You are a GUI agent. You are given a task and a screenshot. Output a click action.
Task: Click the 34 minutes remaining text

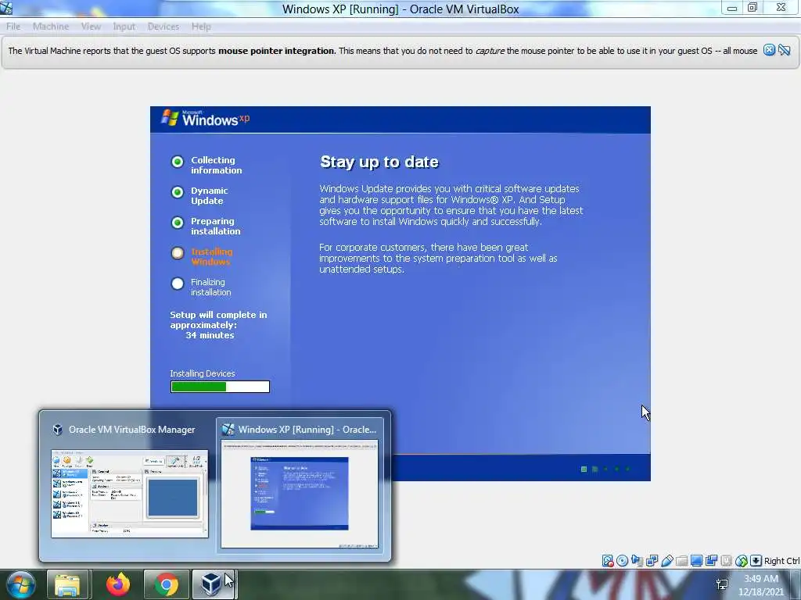[210, 335]
